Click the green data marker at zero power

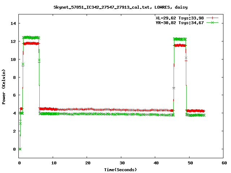click(20, 149)
